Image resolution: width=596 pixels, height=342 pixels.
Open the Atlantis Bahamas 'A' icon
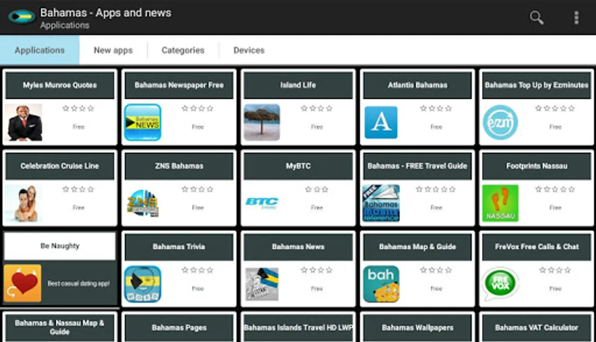381,122
